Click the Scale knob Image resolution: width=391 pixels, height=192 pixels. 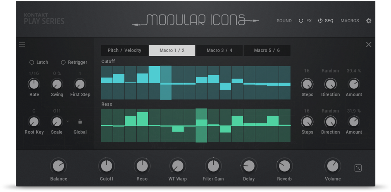coord(57,121)
